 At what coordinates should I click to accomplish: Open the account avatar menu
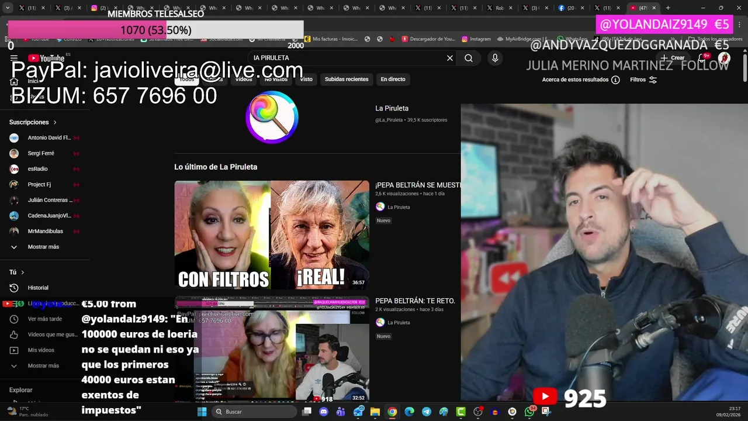coord(724,58)
